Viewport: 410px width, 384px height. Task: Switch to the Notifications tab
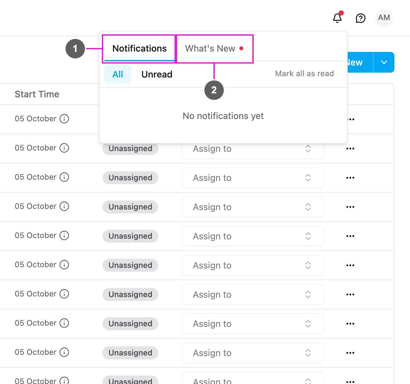[139, 49]
